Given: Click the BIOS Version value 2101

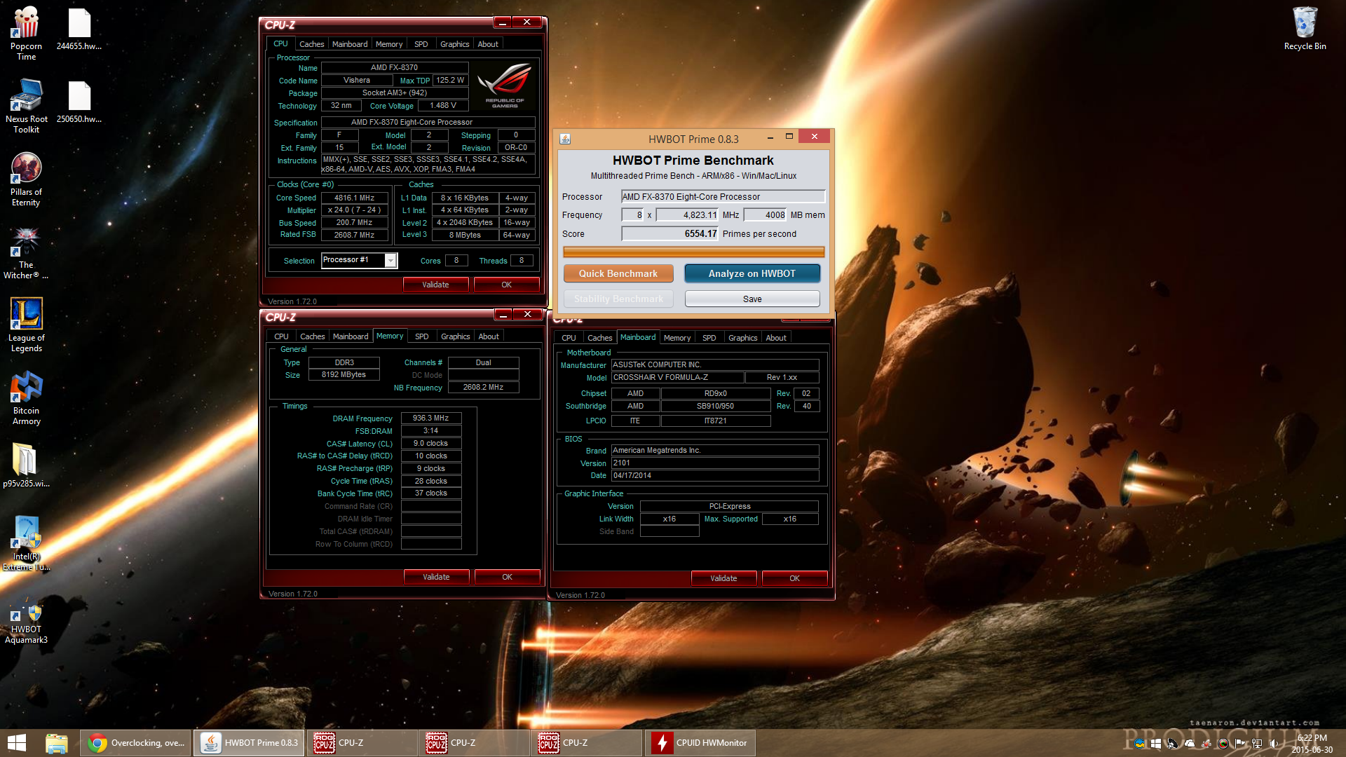Looking at the screenshot, I should (715, 463).
